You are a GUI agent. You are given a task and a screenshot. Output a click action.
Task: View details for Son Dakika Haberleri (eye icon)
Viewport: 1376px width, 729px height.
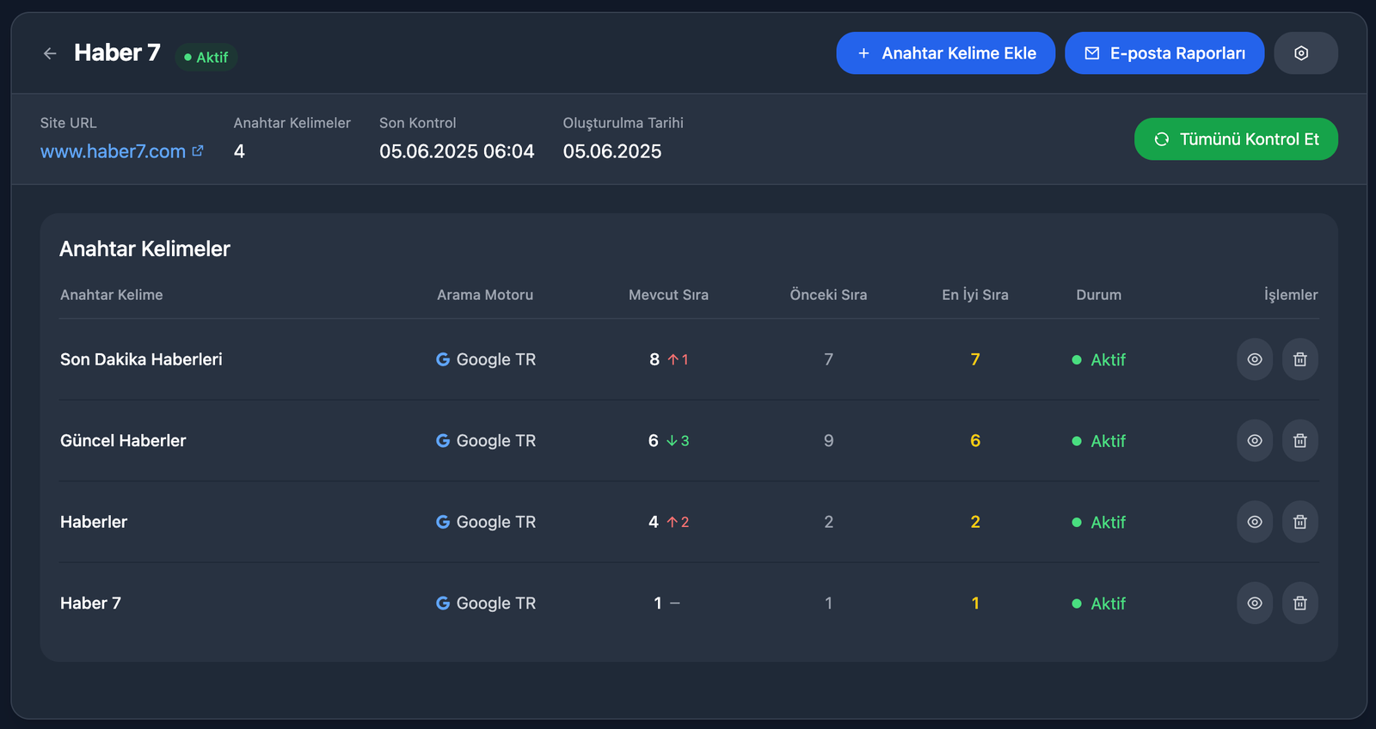(1255, 359)
